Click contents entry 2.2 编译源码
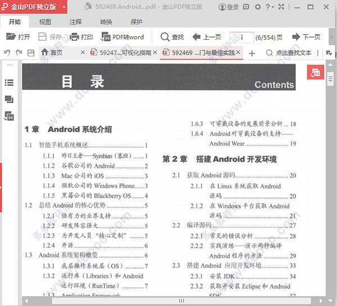Image resolution: width=337 pixels, height=306 pixels. (234, 225)
